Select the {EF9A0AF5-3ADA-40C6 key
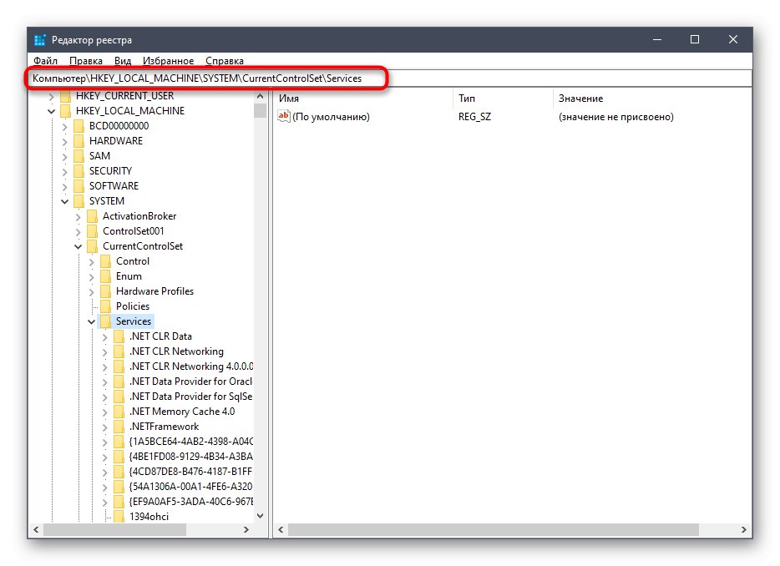 coord(191,502)
